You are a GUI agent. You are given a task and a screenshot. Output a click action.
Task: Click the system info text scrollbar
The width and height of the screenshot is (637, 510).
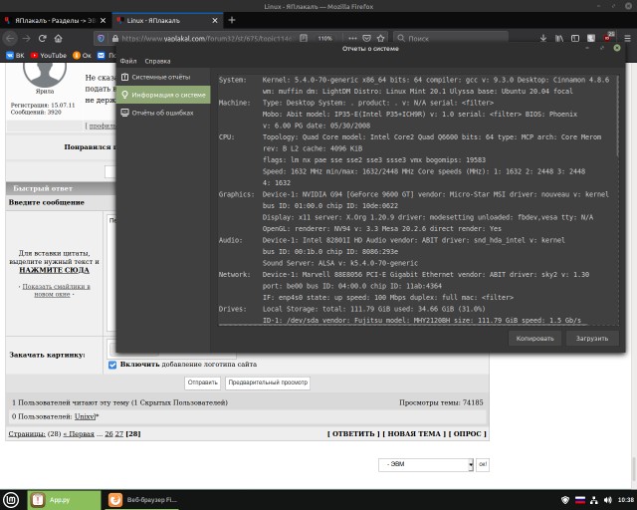click(617, 116)
